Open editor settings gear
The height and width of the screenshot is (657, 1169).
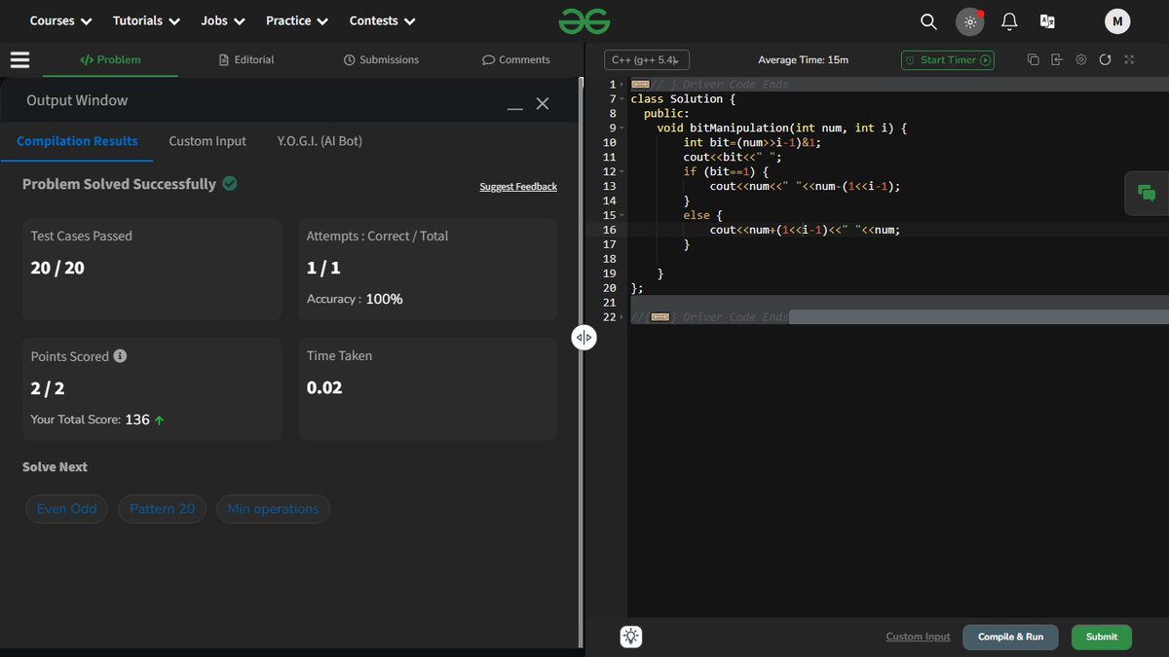point(1081,59)
